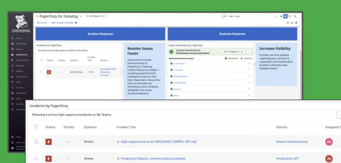Click the Incident Response section banner
This screenshot has width=341, height=163.
[x=100, y=34]
